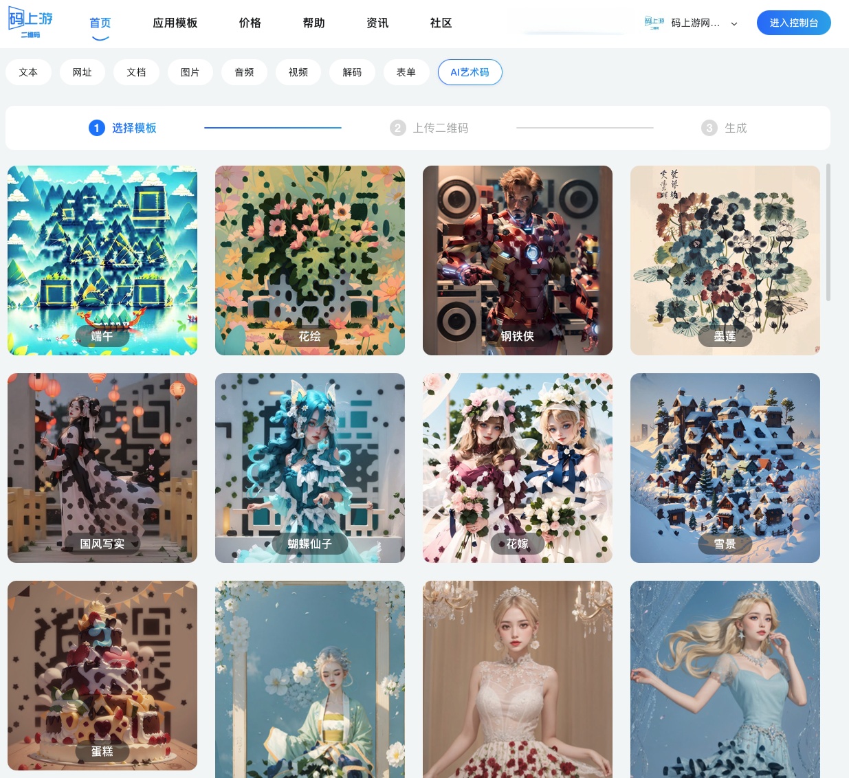Choose the 钢铁侠 template thumbnail
849x778 pixels.
tap(518, 260)
